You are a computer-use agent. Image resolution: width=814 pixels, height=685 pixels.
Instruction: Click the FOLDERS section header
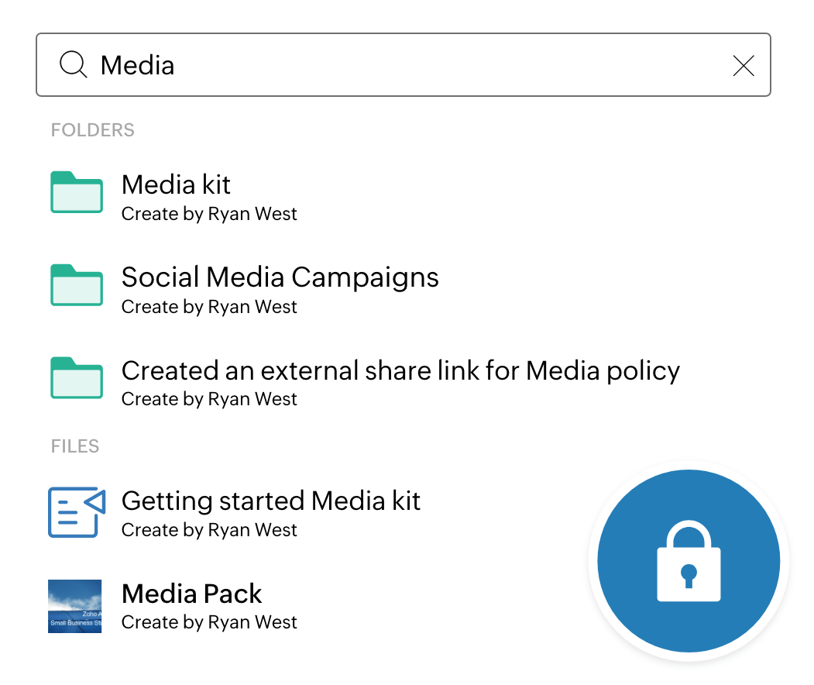[92, 130]
